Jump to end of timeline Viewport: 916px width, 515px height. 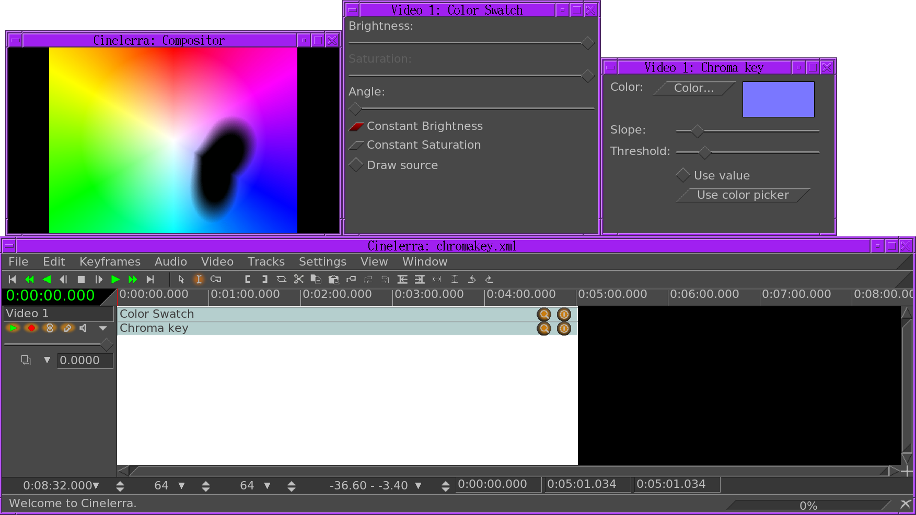coord(150,280)
